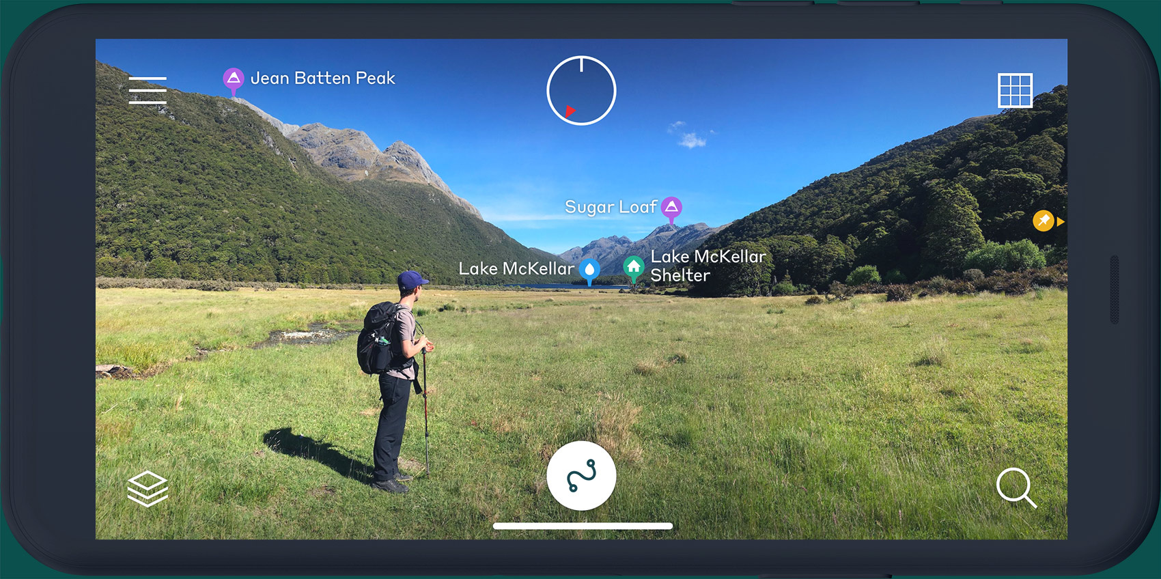
Task: Tap the Lake McKellar water-drop pin
Action: coord(589,271)
